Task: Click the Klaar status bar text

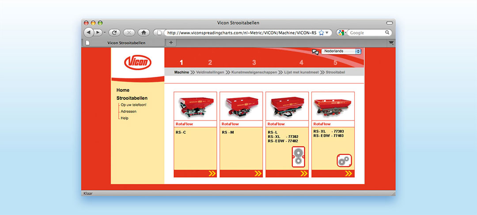Action: pyautogui.click(x=88, y=193)
